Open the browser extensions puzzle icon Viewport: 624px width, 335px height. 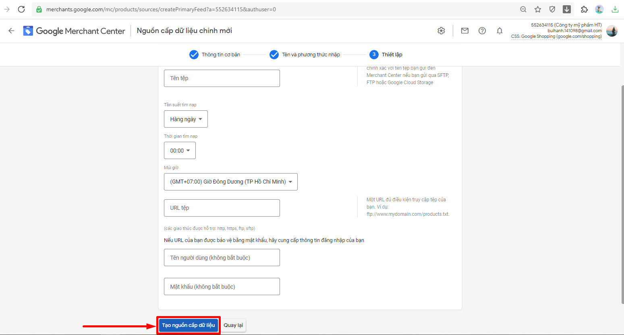pos(584,9)
